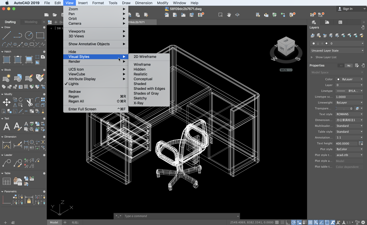Toggle the layer lock padlock on layer 0
The height and width of the screenshot is (225, 367).
pyautogui.click(x=318, y=43)
